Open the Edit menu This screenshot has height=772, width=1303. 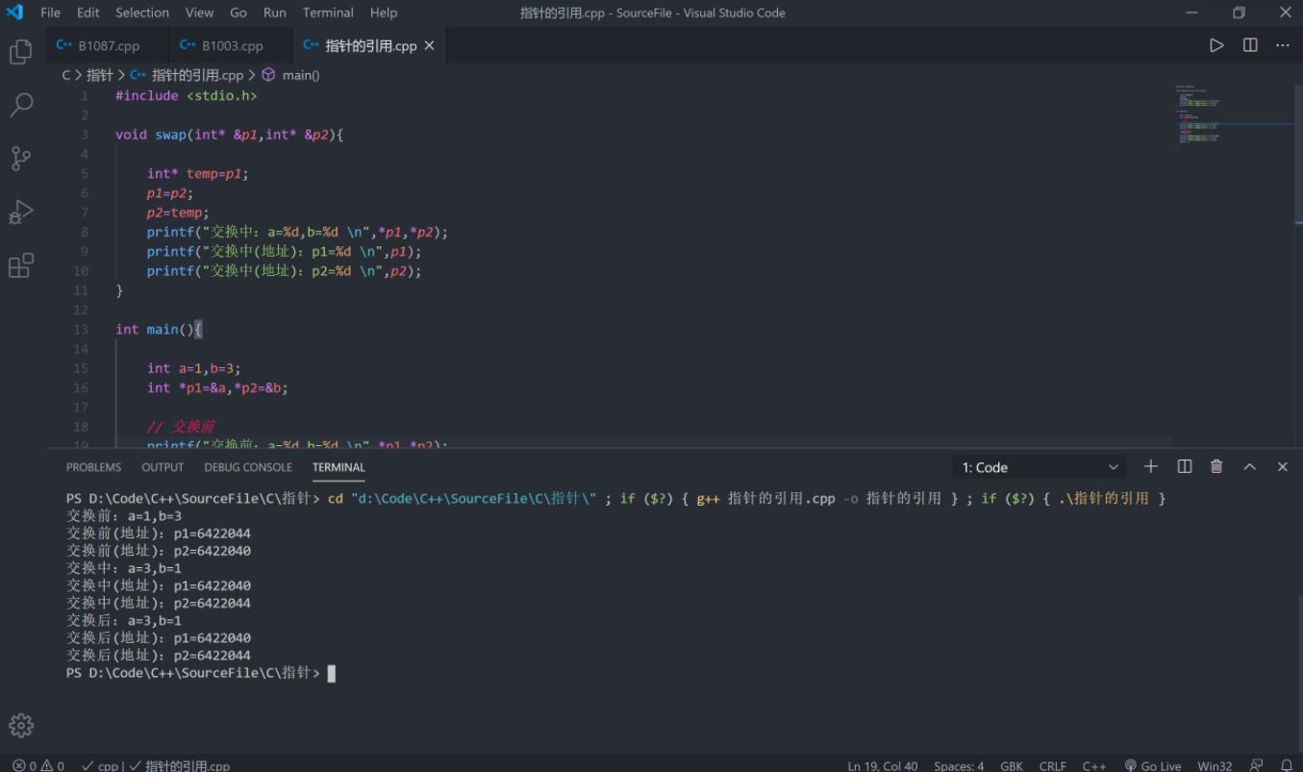[88, 12]
